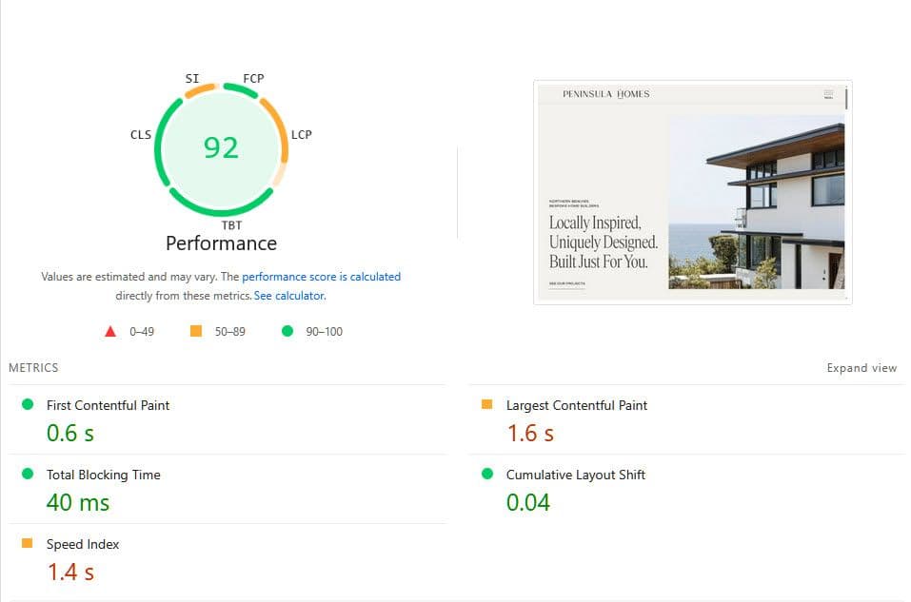Click the Performance heading below the gauge
The image size is (911, 602).
tap(220, 243)
